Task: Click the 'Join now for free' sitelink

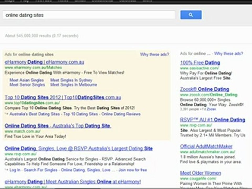Action: (133, 170)
